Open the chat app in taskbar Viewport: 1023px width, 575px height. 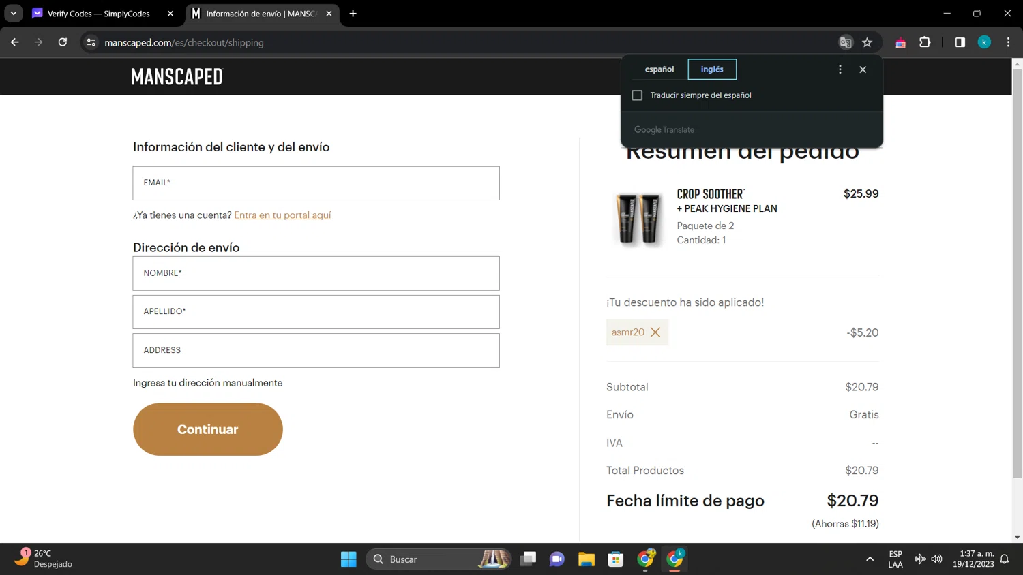coord(557,559)
